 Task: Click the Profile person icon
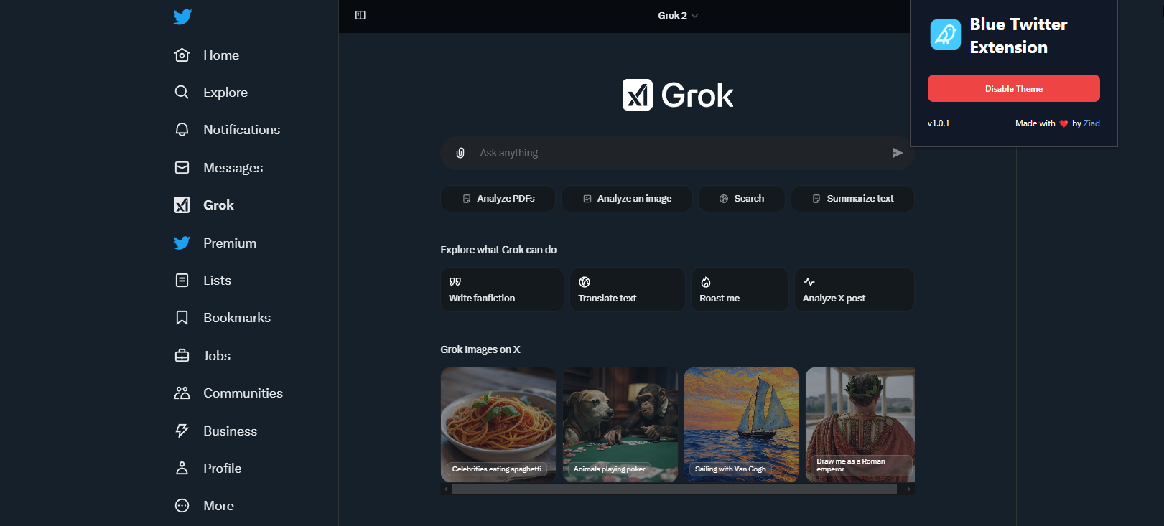click(x=182, y=469)
